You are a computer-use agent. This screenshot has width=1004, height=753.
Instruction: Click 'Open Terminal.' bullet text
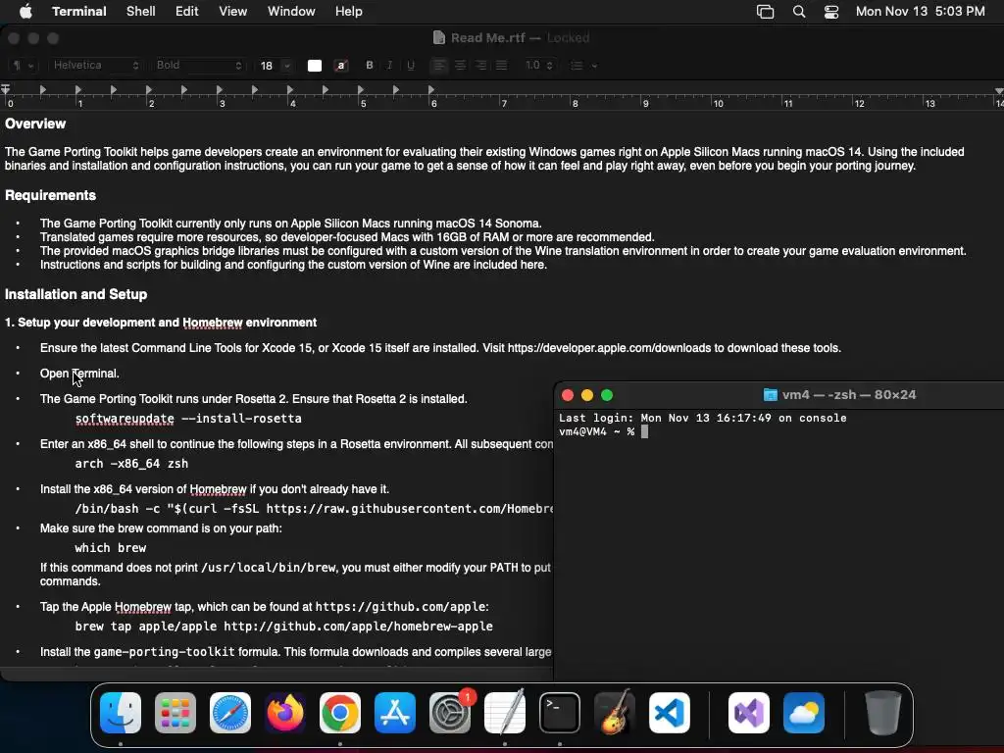[79, 374]
